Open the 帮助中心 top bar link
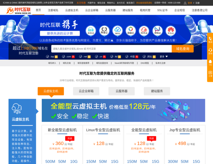The width and height of the screenshot is (213, 164). click(111, 3)
